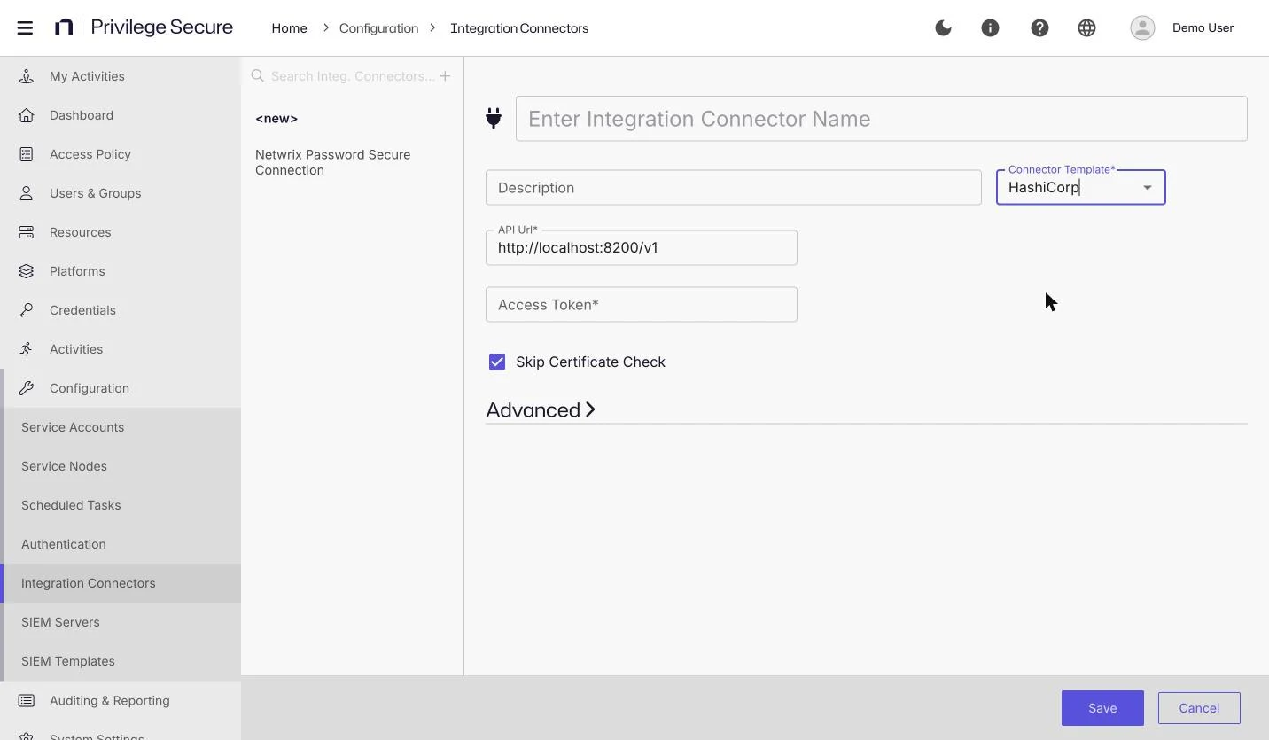The height and width of the screenshot is (740, 1269).
Task: Click the Platforms layers icon
Action: point(27,271)
